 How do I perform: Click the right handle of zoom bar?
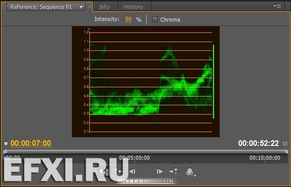(286, 152)
